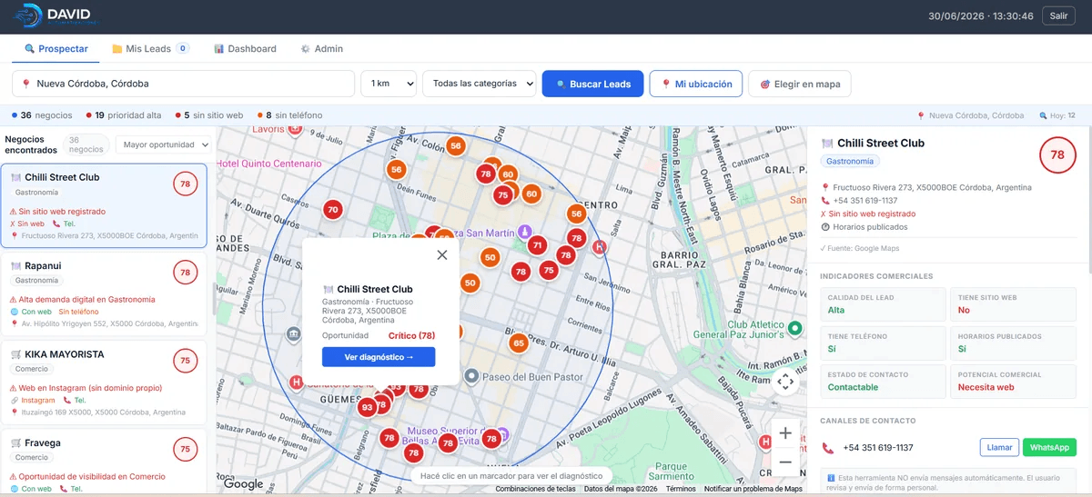This screenshot has width=1092, height=497.
Task: Select the Rapanui business card
Action: click(x=104, y=293)
